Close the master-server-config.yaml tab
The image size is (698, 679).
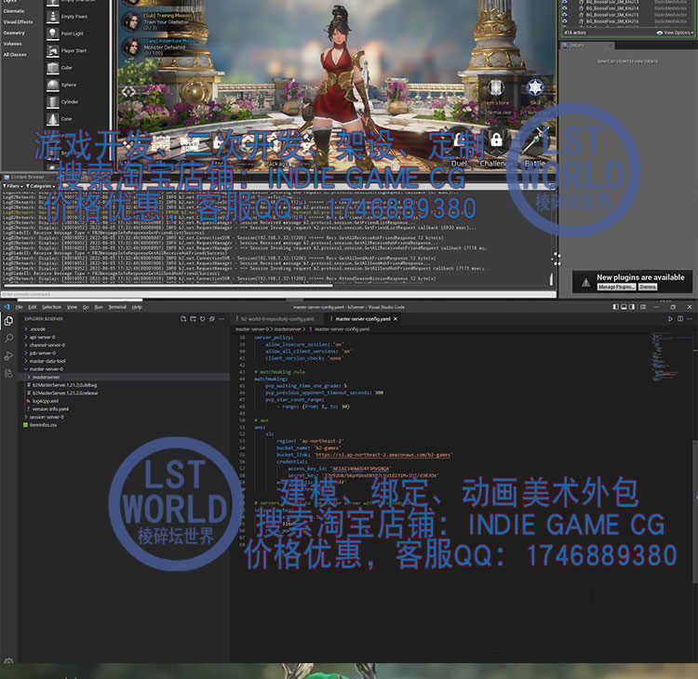[x=396, y=319]
